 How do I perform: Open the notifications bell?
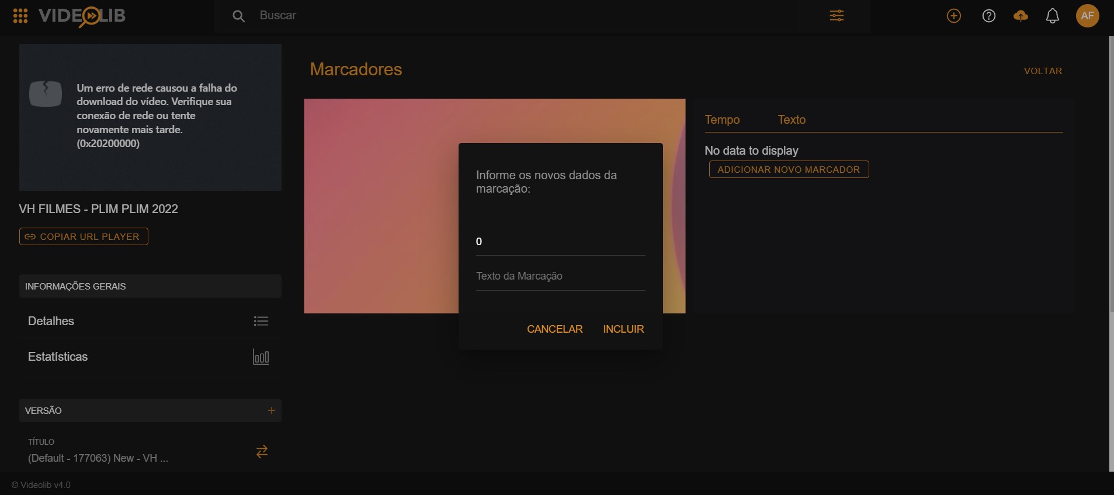1052,16
